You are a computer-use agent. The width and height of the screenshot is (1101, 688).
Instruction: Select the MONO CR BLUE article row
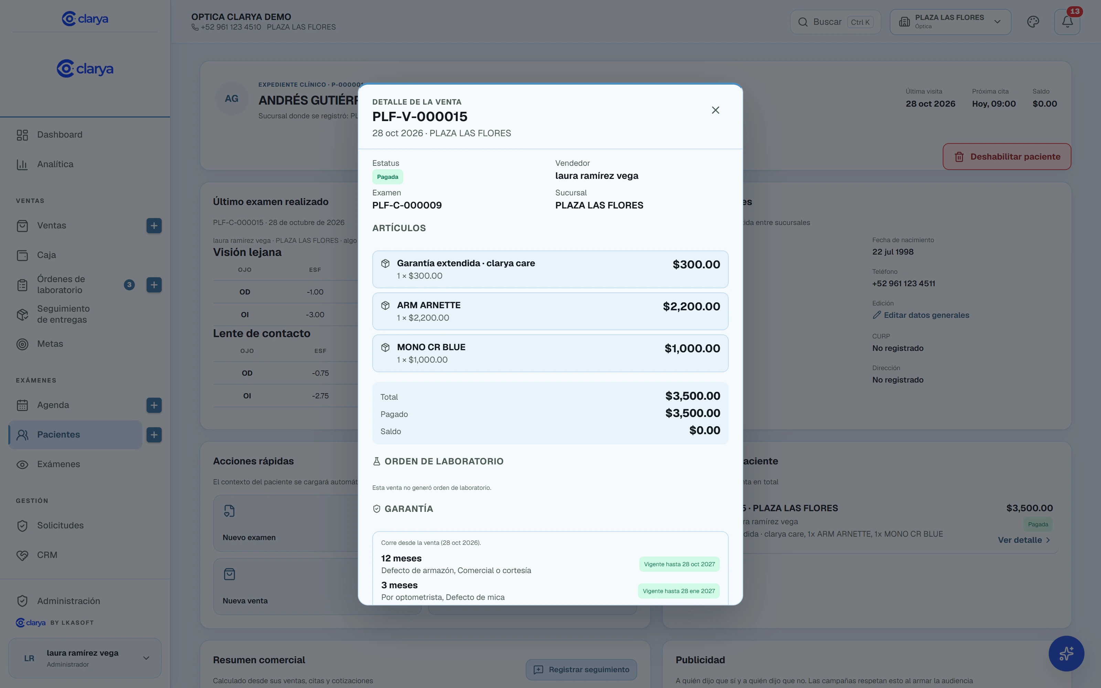coord(550,353)
